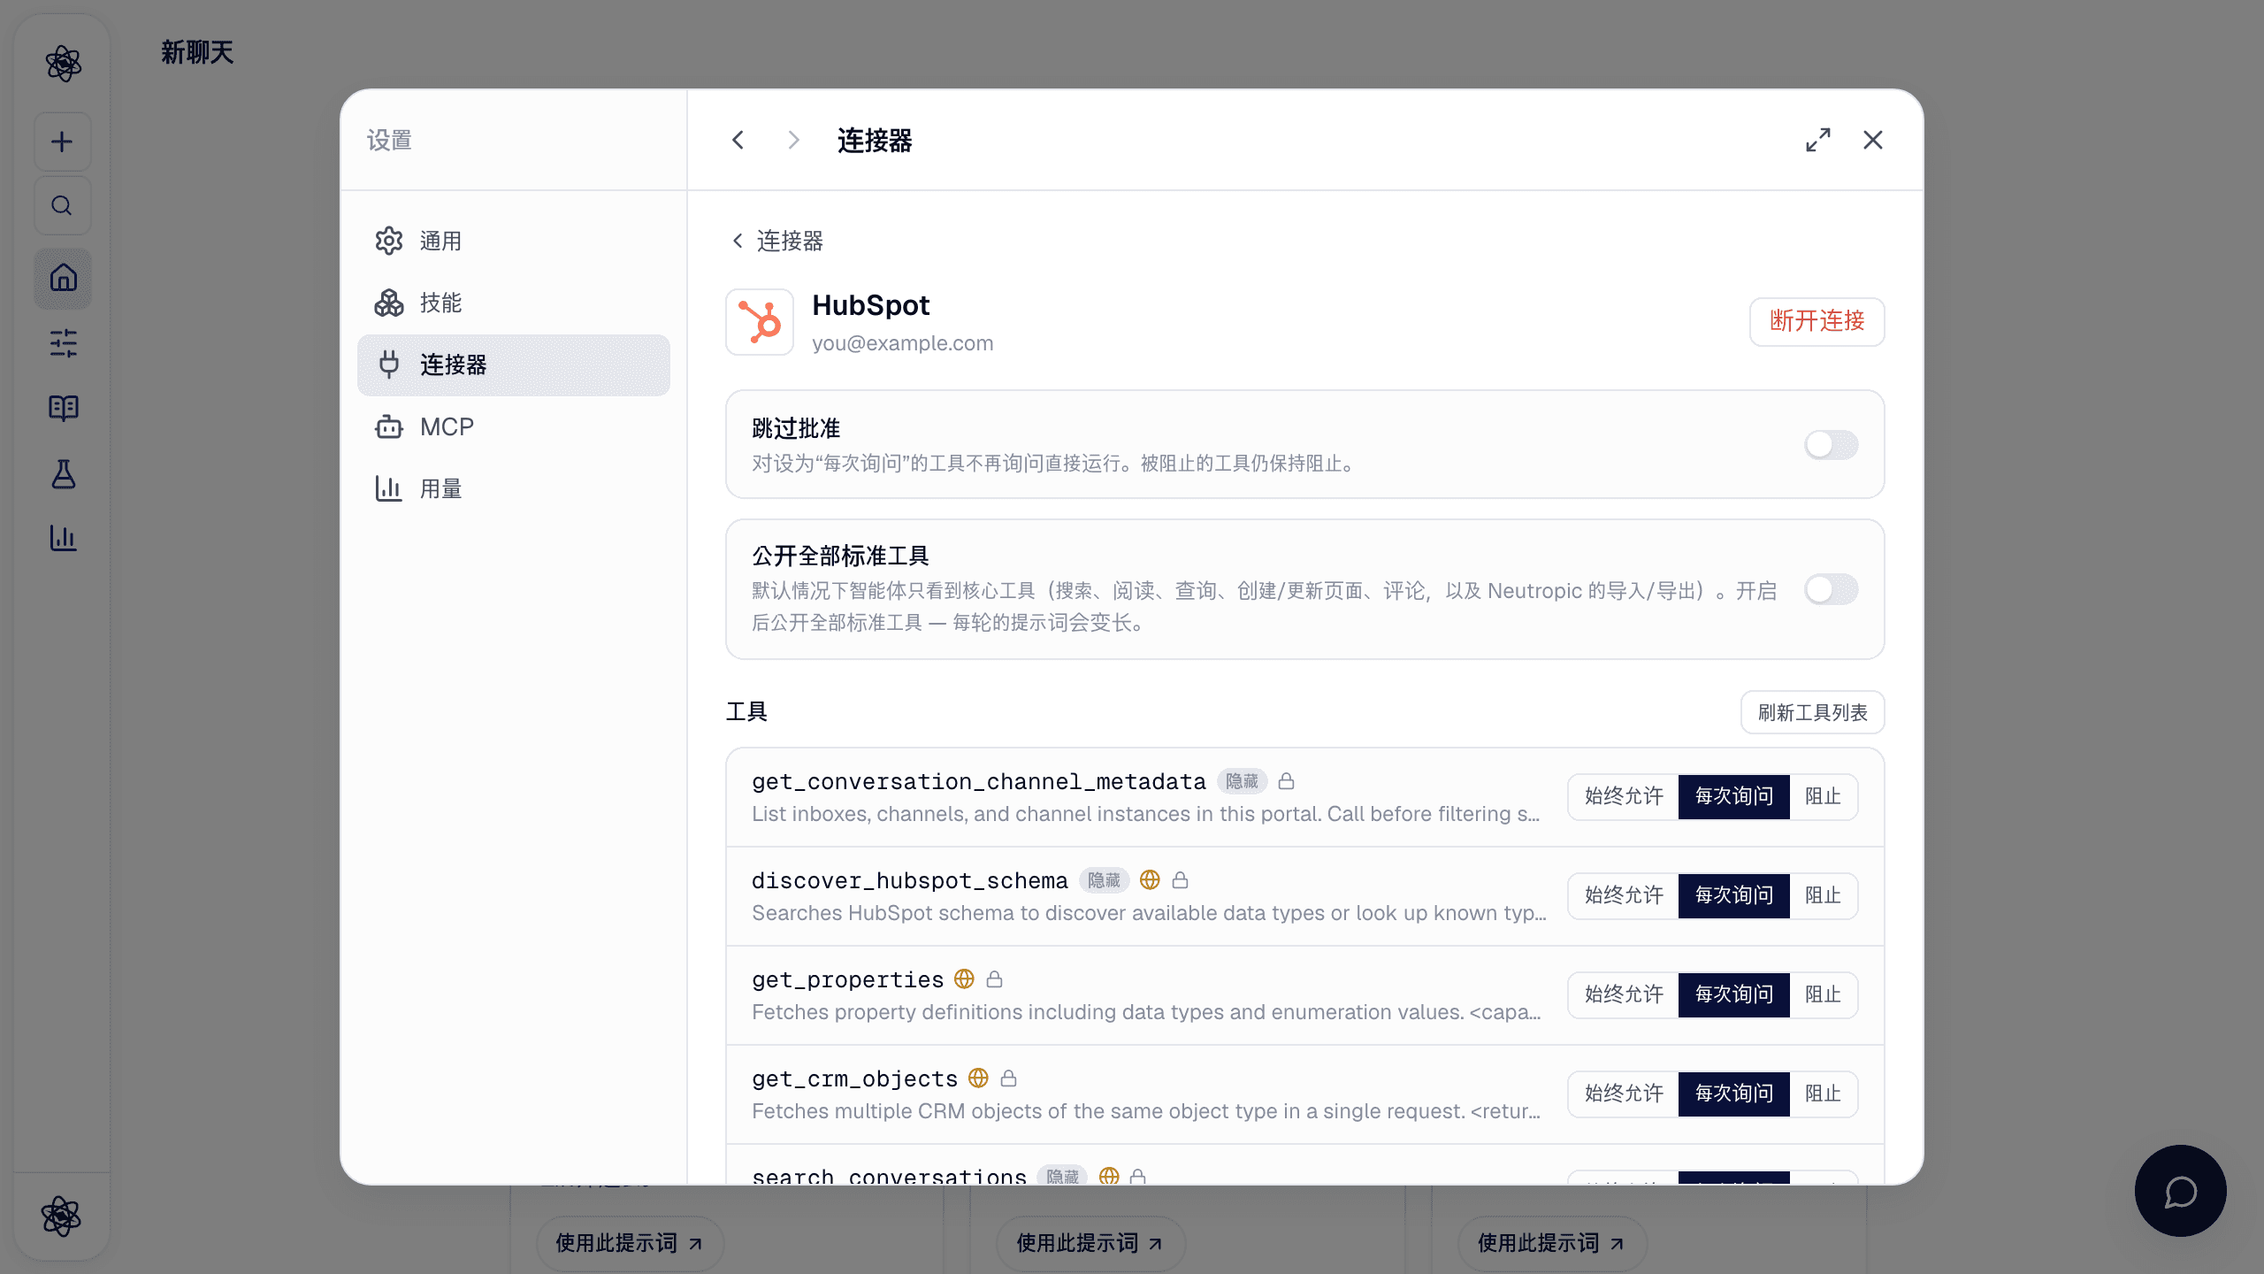This screenshot has width=2264, height=1274.
Task: Click the HubSpot logo icon
Action: [x=760, y=322]
